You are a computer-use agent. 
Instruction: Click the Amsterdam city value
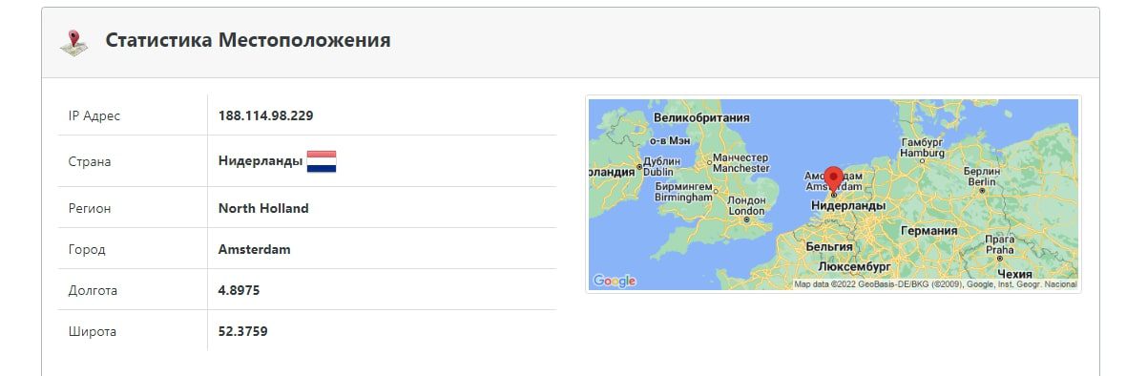tap(255, 249)
